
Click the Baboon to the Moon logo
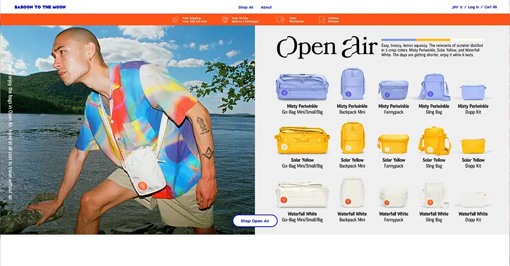[40, 7]
